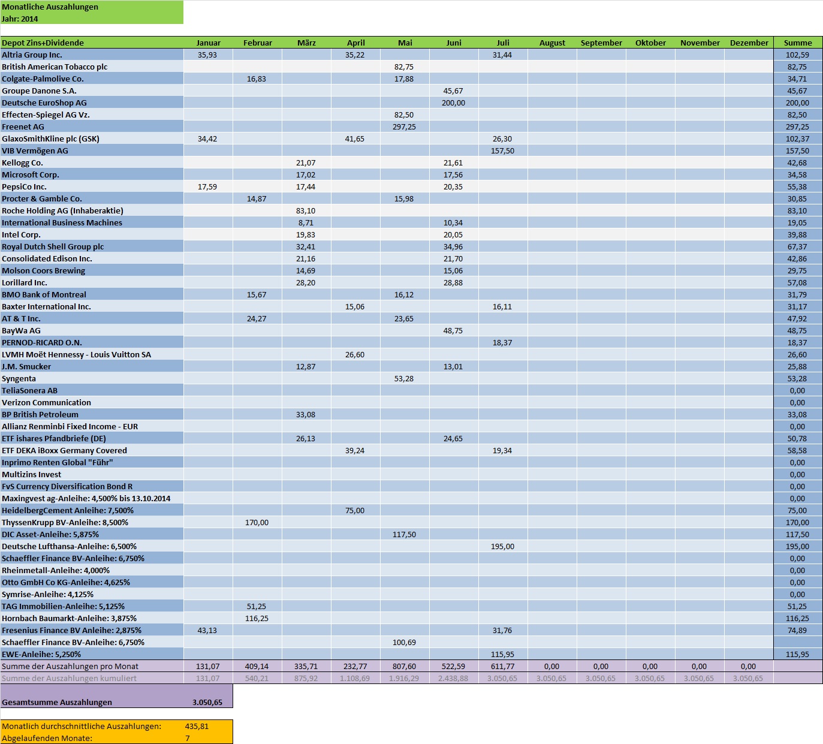The width and height of the screenshot is (823, 744).
Task: Select PepsiCo's Januar value 17,59
Action: [208, 186]
